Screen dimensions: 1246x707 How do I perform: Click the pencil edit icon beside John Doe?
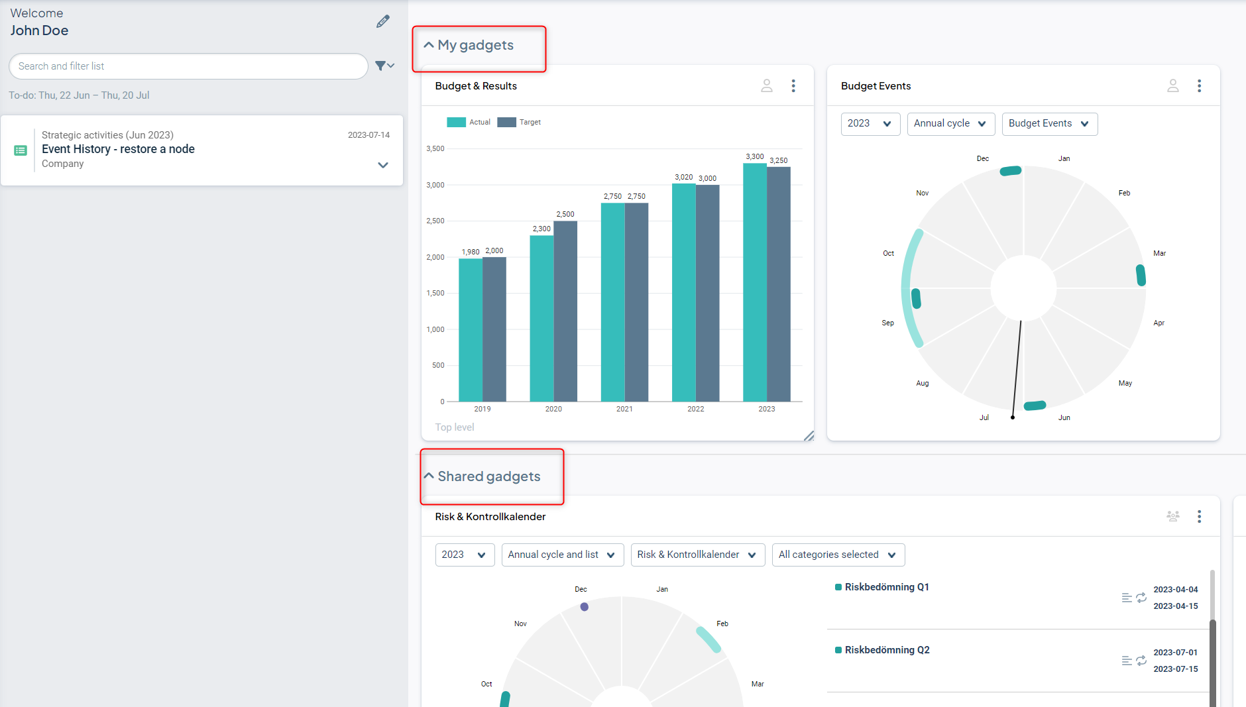click(383, 21)
